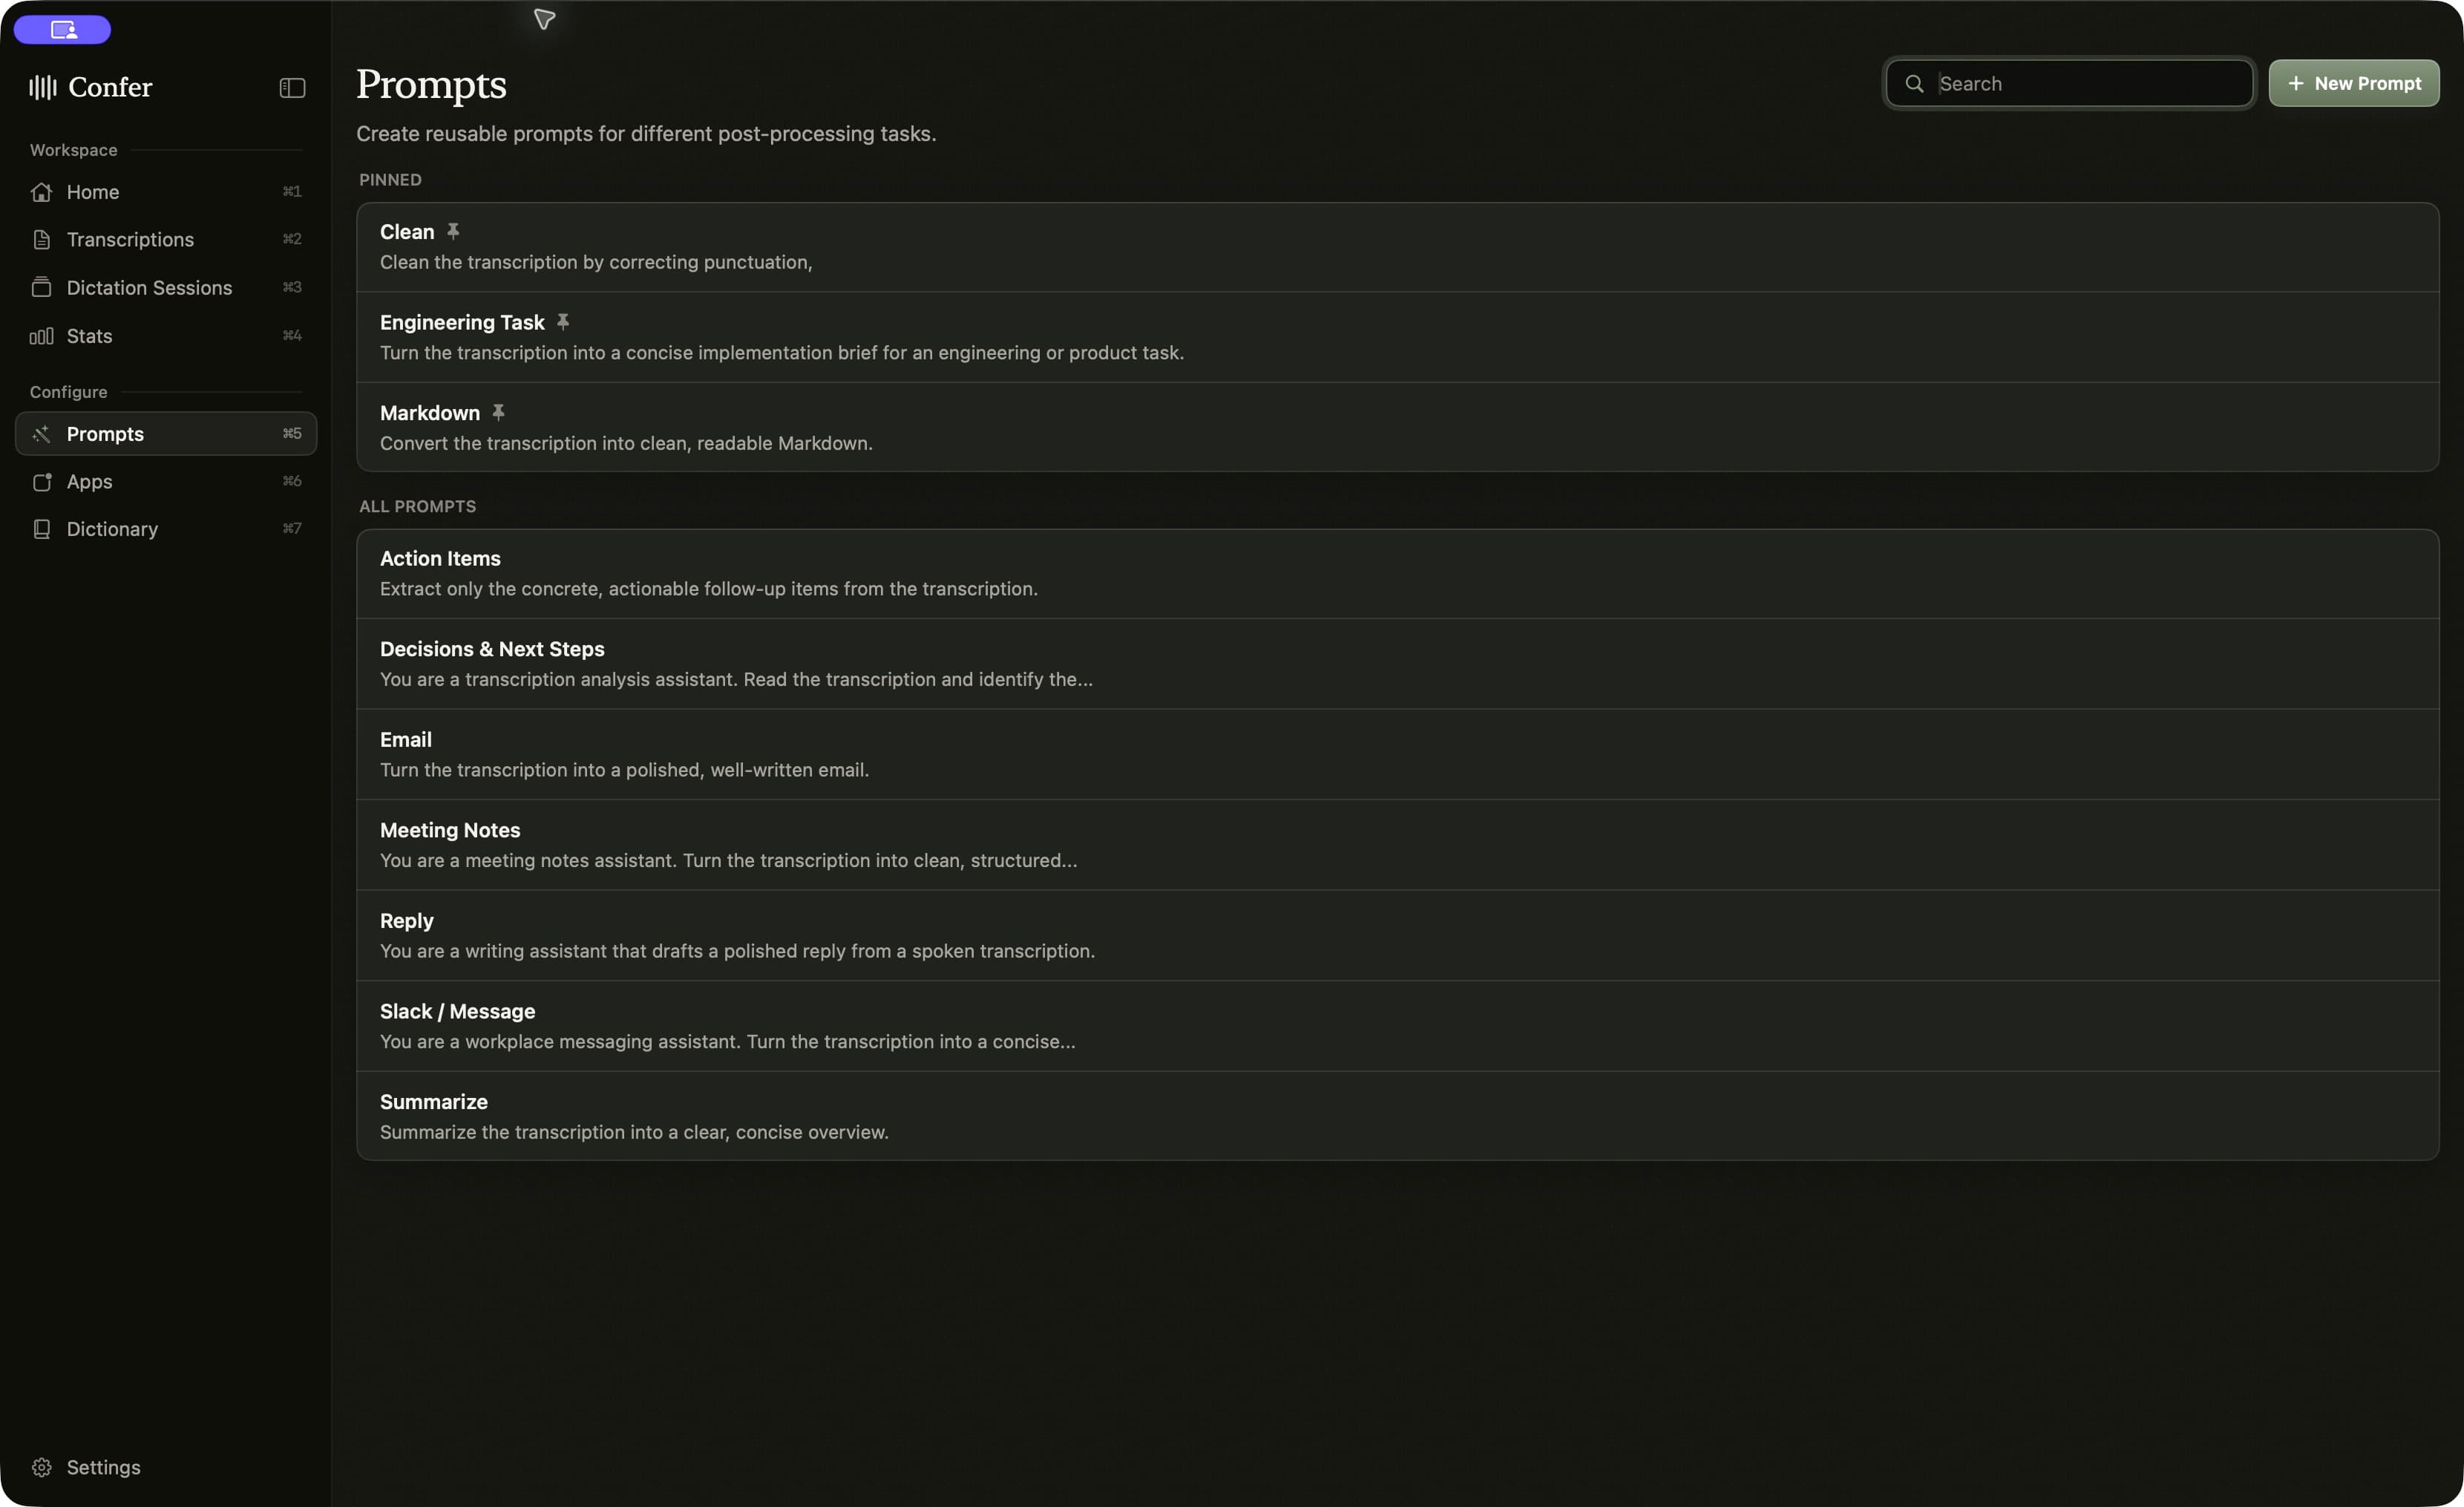Open the Meeting Notes prompt
Viewport: 2464px width, 1507px height.
[x=1397, y=845]
